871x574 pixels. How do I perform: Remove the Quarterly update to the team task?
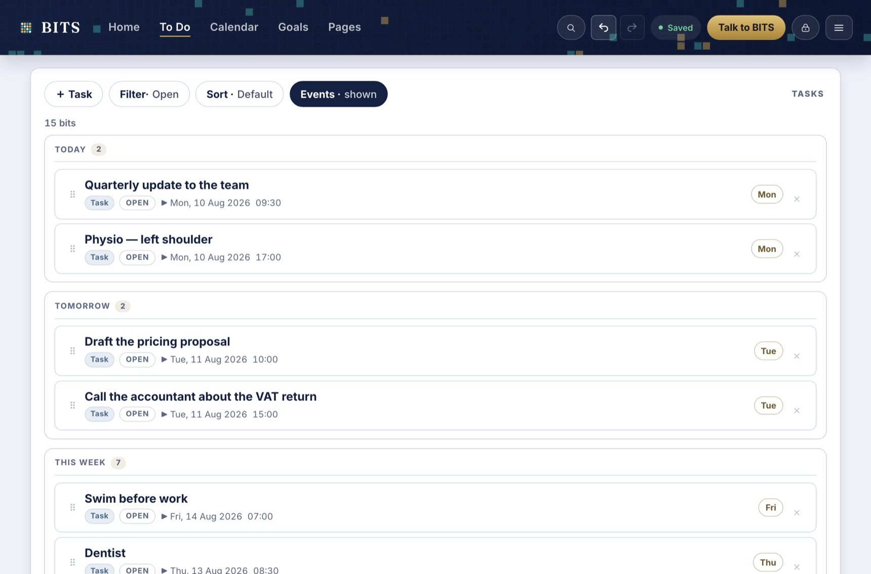coord(797,199)
